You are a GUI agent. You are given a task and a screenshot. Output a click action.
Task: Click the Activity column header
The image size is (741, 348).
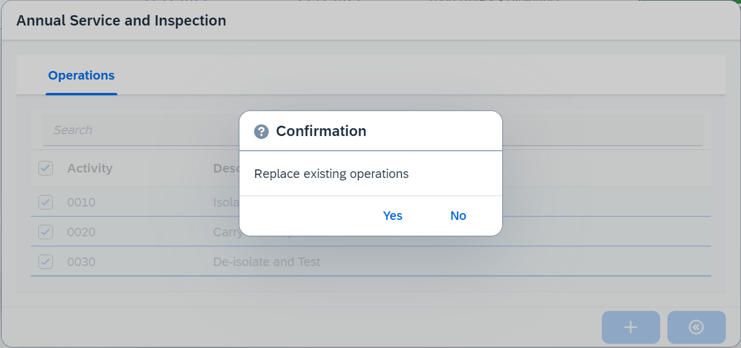point(90,168)
